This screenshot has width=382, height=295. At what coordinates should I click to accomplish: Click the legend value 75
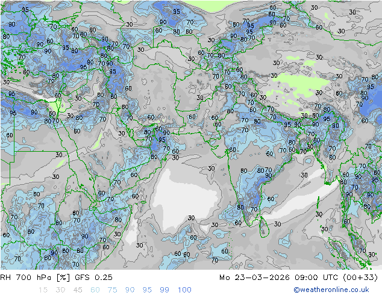pos(112,290)
